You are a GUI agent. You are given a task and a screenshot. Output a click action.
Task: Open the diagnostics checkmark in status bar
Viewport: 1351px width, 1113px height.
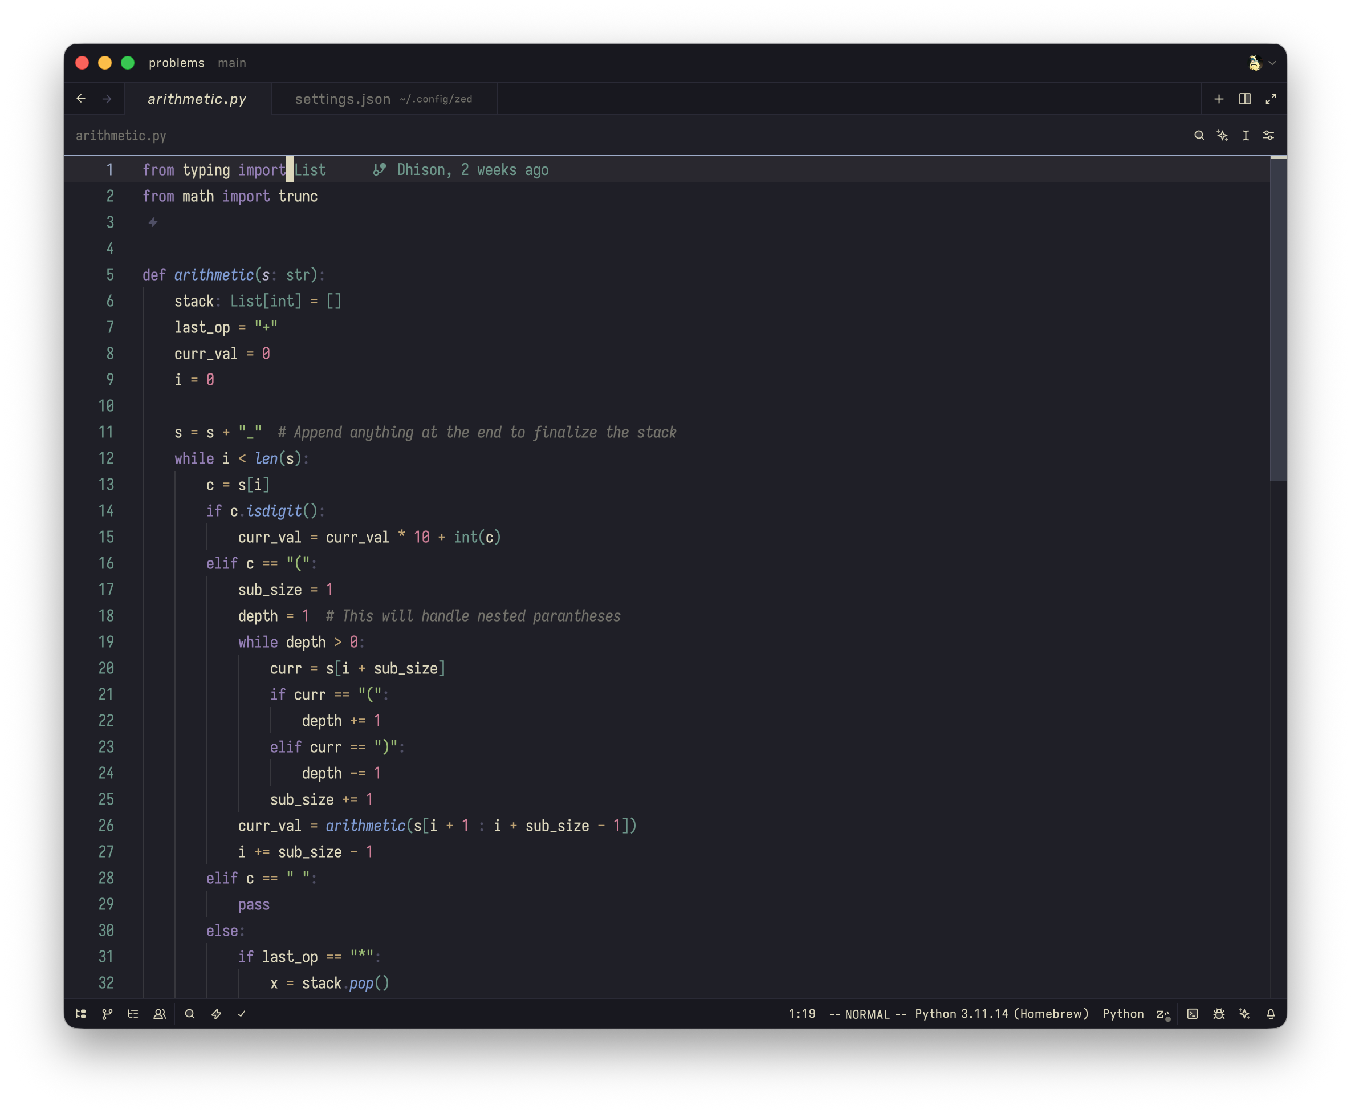[242, 1014]
